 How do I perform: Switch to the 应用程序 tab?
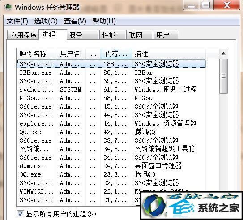click(23, 35)
